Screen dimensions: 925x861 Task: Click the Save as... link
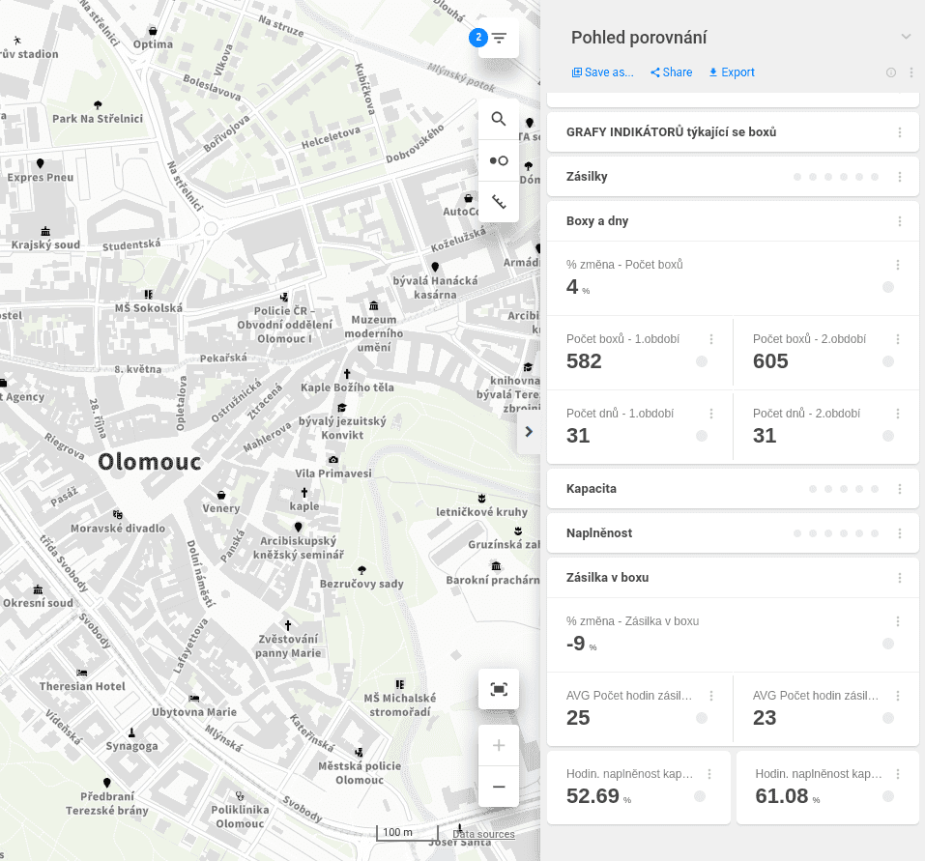click(602, 72)
